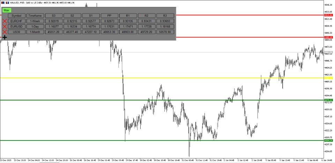
Task: Click the PP column header
Action: (110, 16)
